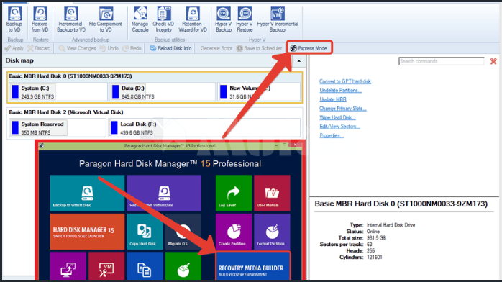502x282 pixels.
Task: Open View Changes
Action: (77, 48)
